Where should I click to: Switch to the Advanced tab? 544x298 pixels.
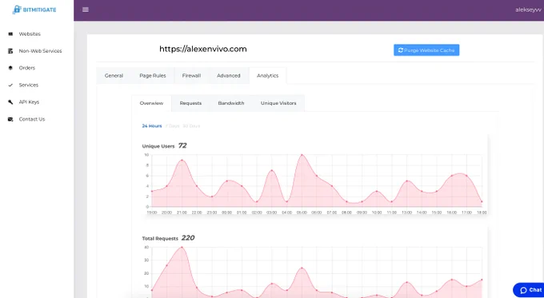tap(229, 76)
